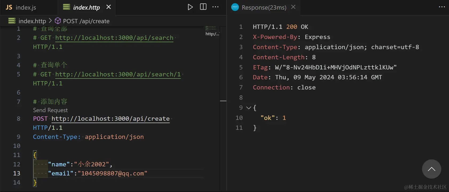Click the file icon on index.http tab

coord(66,7)
